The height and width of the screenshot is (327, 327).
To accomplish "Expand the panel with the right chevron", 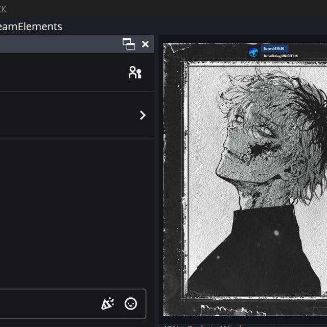I will click(143, 115).
